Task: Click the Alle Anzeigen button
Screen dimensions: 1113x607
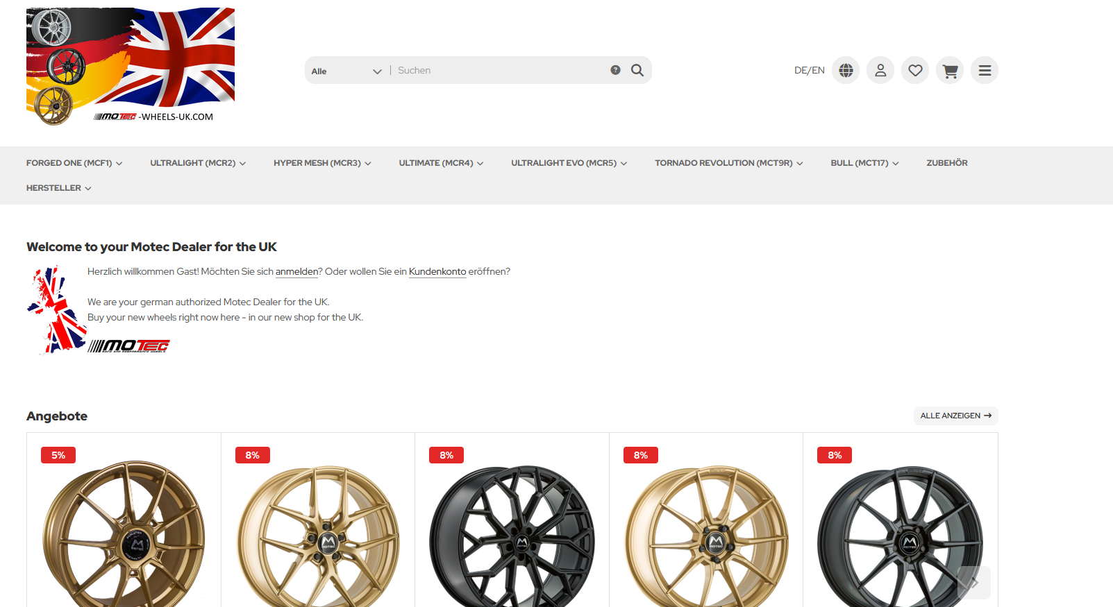Action: pyautogui.click(x=956, y=416)
